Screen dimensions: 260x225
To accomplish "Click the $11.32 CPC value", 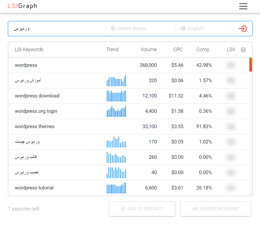I will 176,96.
